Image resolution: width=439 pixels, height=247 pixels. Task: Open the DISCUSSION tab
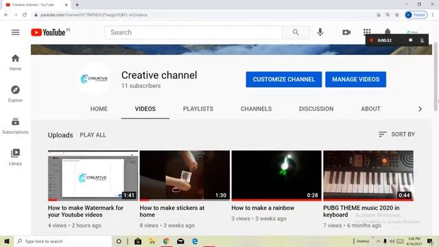pyautogui.click(x=316, y=109)
